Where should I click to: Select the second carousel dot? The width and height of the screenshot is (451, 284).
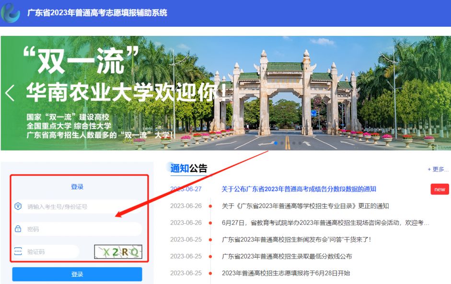pos(282,143)
